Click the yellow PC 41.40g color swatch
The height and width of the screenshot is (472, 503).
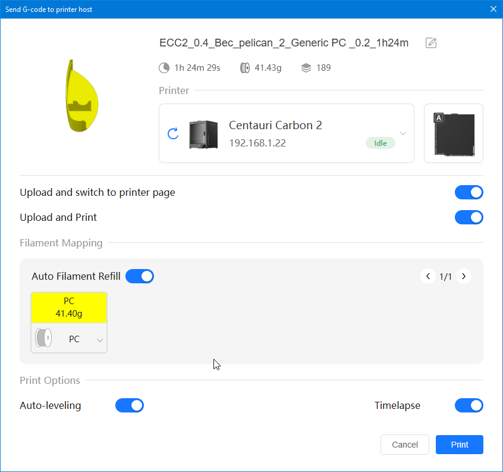coord(69,307)
